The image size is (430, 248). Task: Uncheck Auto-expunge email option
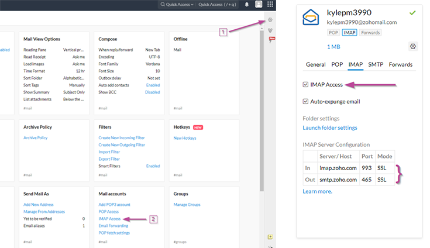[x=305, y=101]
